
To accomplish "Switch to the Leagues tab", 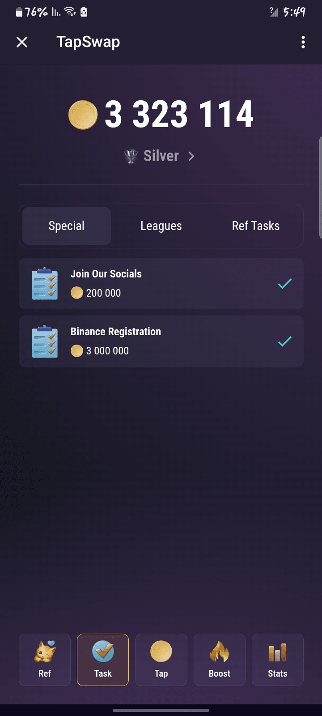I will tap(161, 226).
